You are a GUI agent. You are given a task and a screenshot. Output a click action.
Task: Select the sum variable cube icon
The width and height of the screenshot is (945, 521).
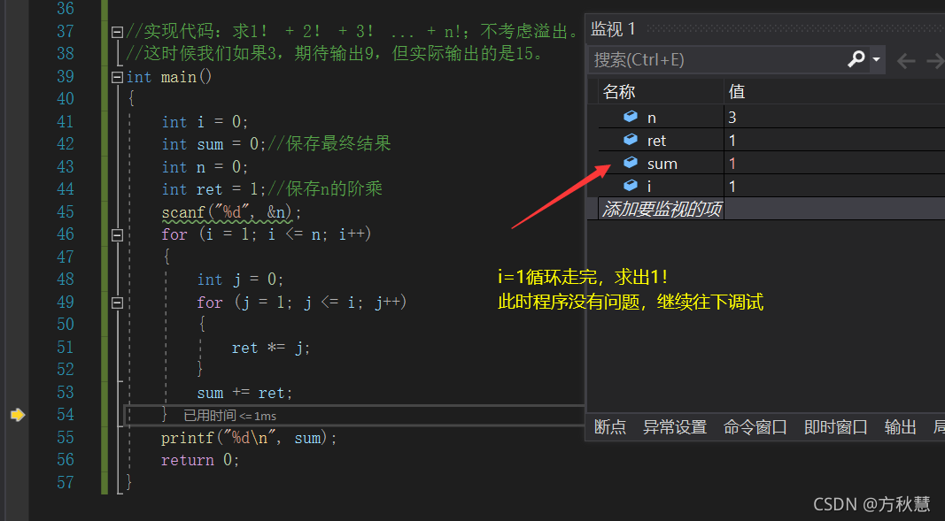[631, 163]
